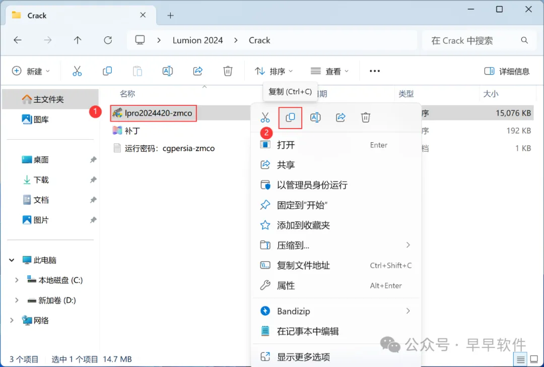This screenshot has height=367, width=544.
Task: Select 复制文件地址 in the context menu
Action: [336, 266]
